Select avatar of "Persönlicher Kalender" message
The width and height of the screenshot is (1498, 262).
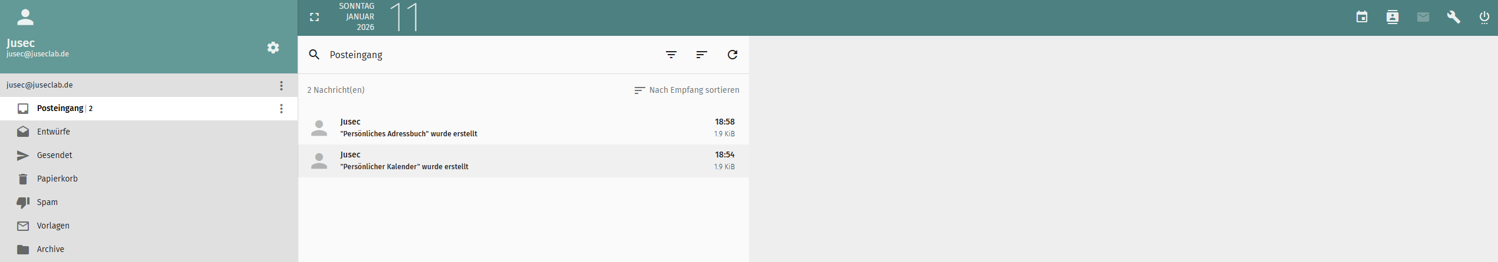tap(319, 161)
